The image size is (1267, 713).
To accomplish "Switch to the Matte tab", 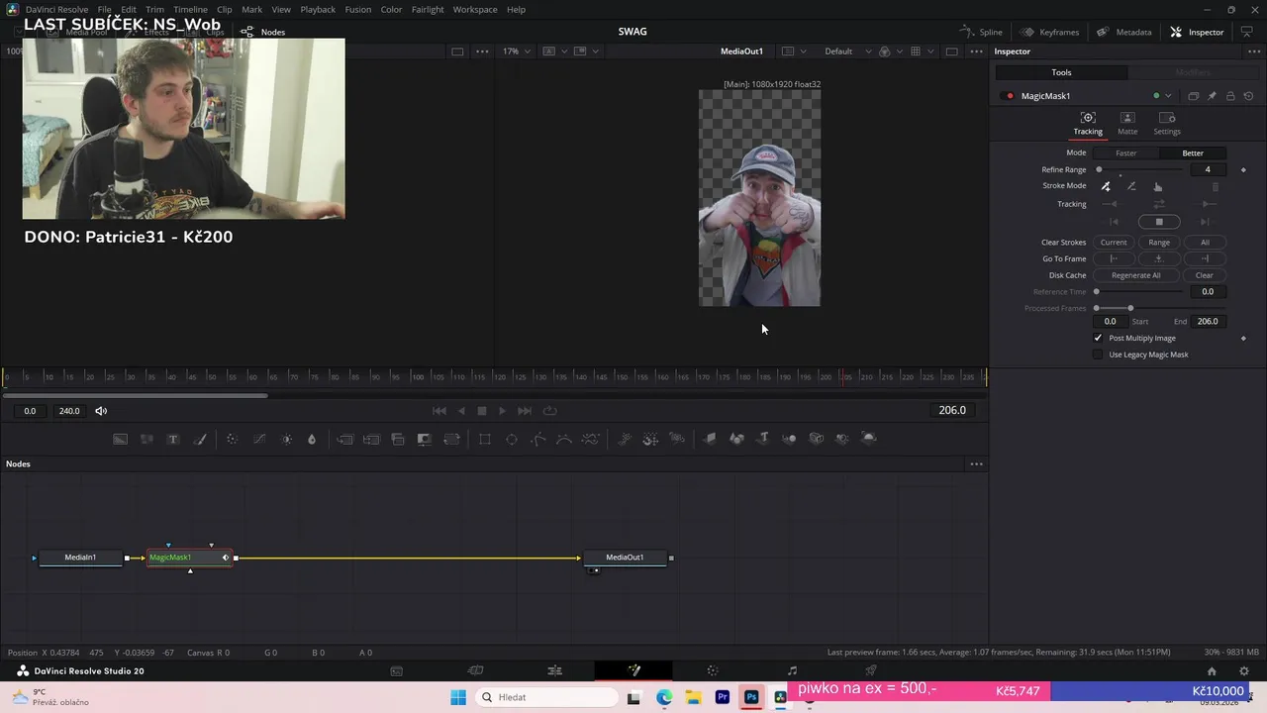I will click(x=1127, y=124).
